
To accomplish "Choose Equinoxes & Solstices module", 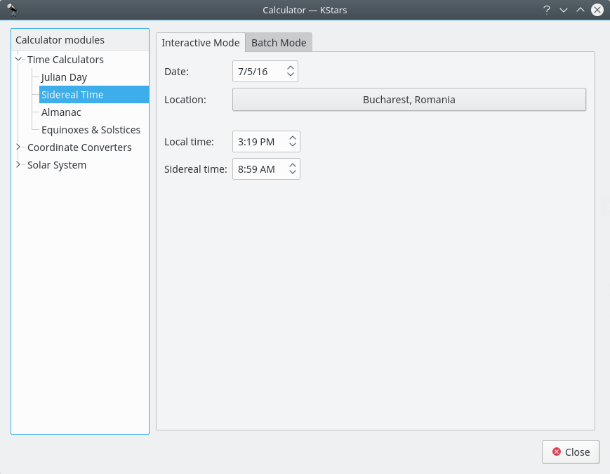I will tap(91, 130).
